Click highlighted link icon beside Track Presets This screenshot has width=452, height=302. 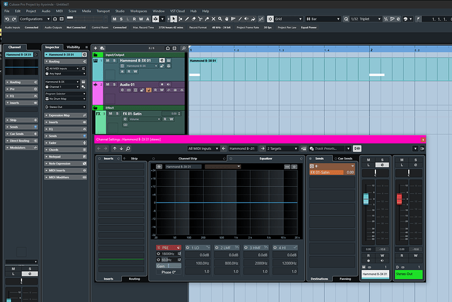[x=357, y=149]
